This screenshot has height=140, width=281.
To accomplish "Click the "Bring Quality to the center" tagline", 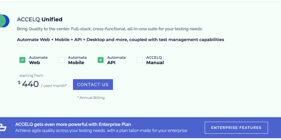I will (110, 29).
